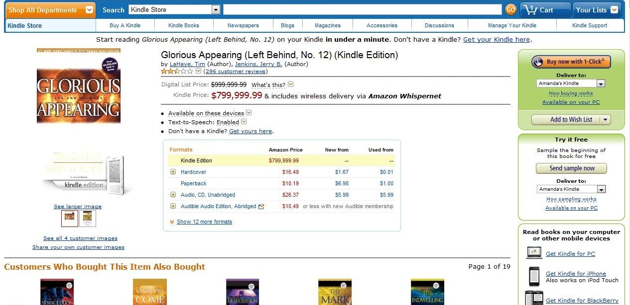Screen dimensions: 630x305
Task: Open the Shop All Departments dropdown
Action: click(x=90, y=10)
